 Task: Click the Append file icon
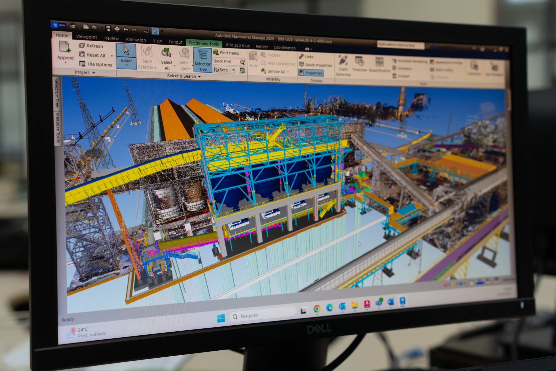[65, 47]
